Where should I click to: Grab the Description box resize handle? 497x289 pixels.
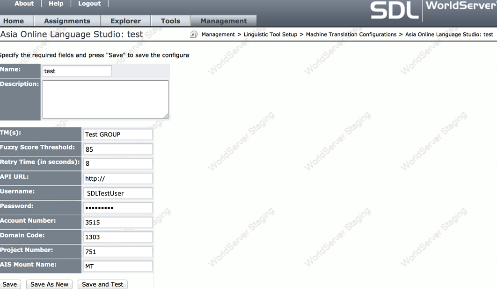click(x=166, y=116)
